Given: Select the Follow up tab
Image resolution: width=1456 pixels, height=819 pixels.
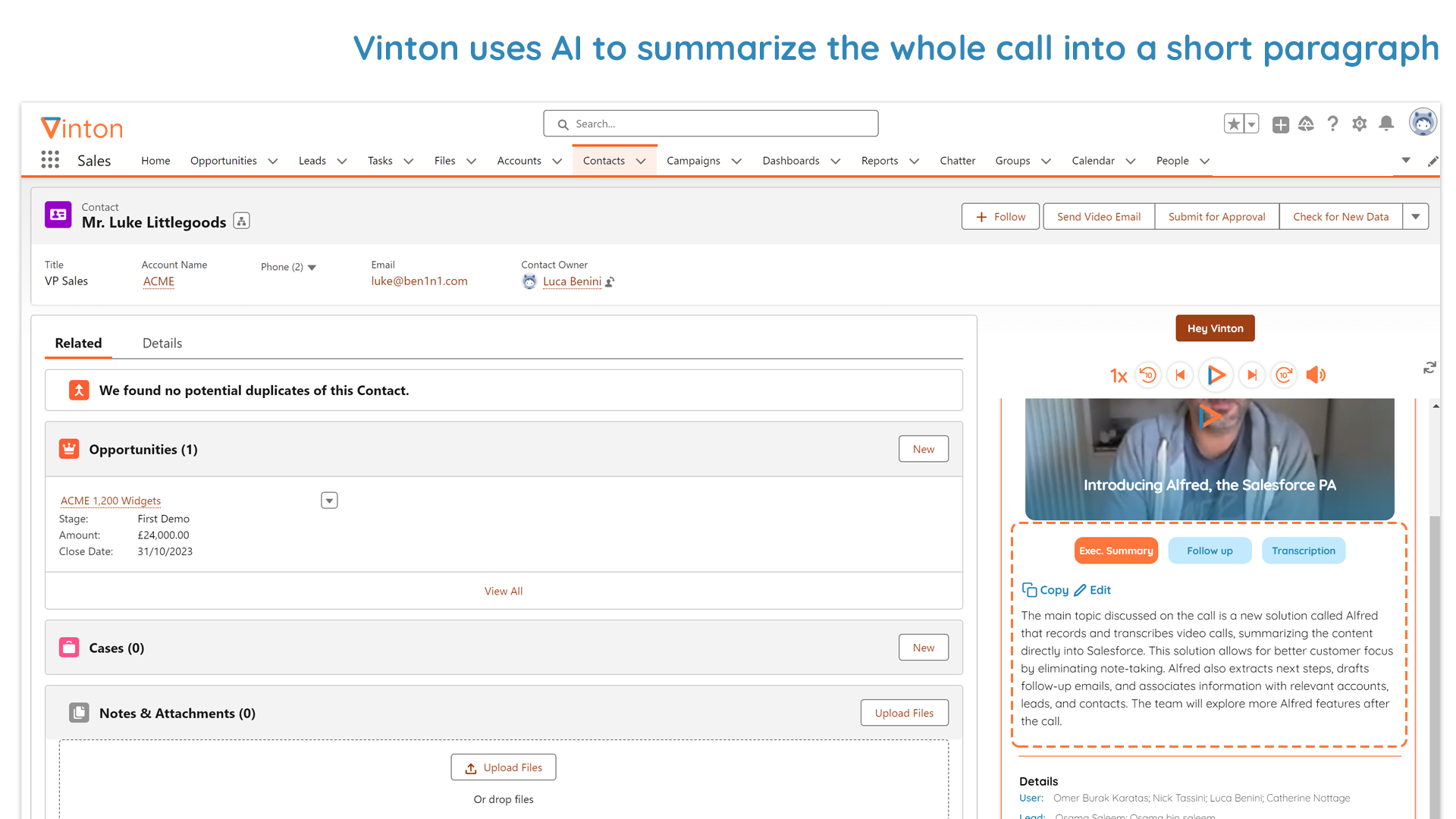Looking at the screenshot, I should point(1208,550).
